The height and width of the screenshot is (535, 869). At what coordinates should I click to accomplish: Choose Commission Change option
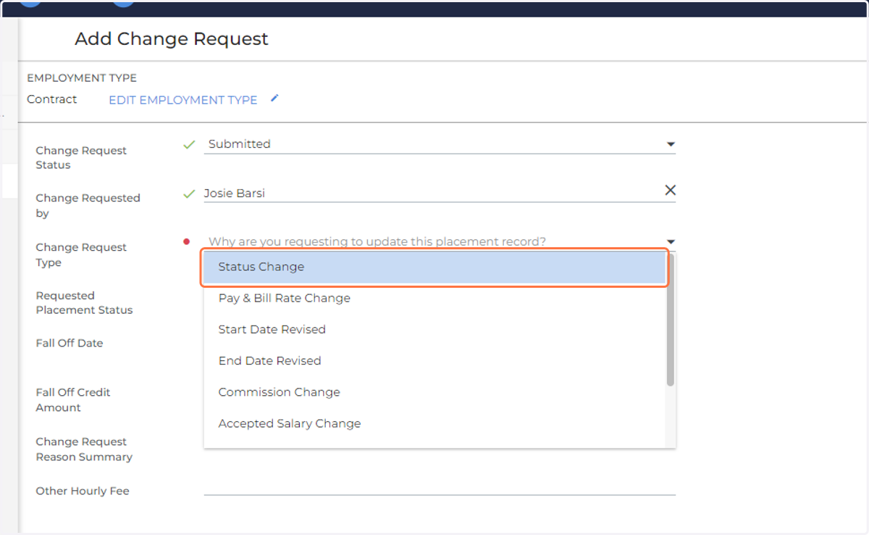click(x=434, y=392)
